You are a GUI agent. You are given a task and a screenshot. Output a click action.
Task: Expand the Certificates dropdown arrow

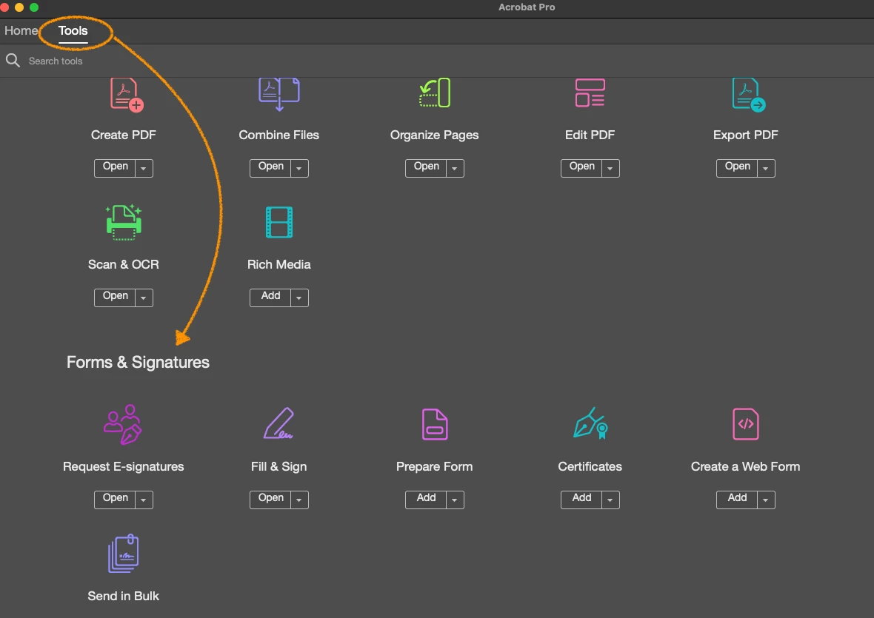pyautogui.click(x=610, y=500)
